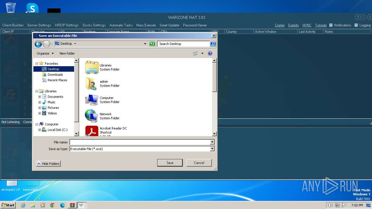The image size is (372, 209).
Task: Click the Warzone help question-mark icon
Action: (358, 17)
